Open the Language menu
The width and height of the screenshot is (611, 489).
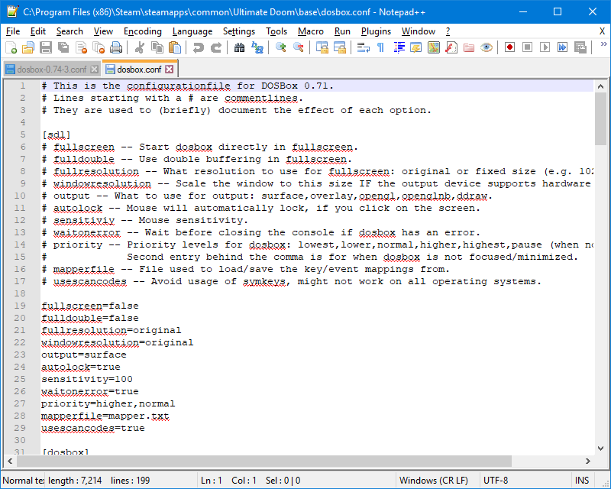coord(192,31)
